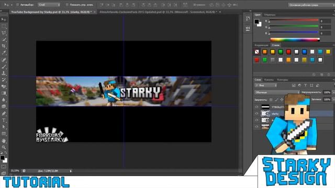Toggle Показать упр. элем. checkbox
Viewport: 335px width, 188px height.
pos(67,5)
